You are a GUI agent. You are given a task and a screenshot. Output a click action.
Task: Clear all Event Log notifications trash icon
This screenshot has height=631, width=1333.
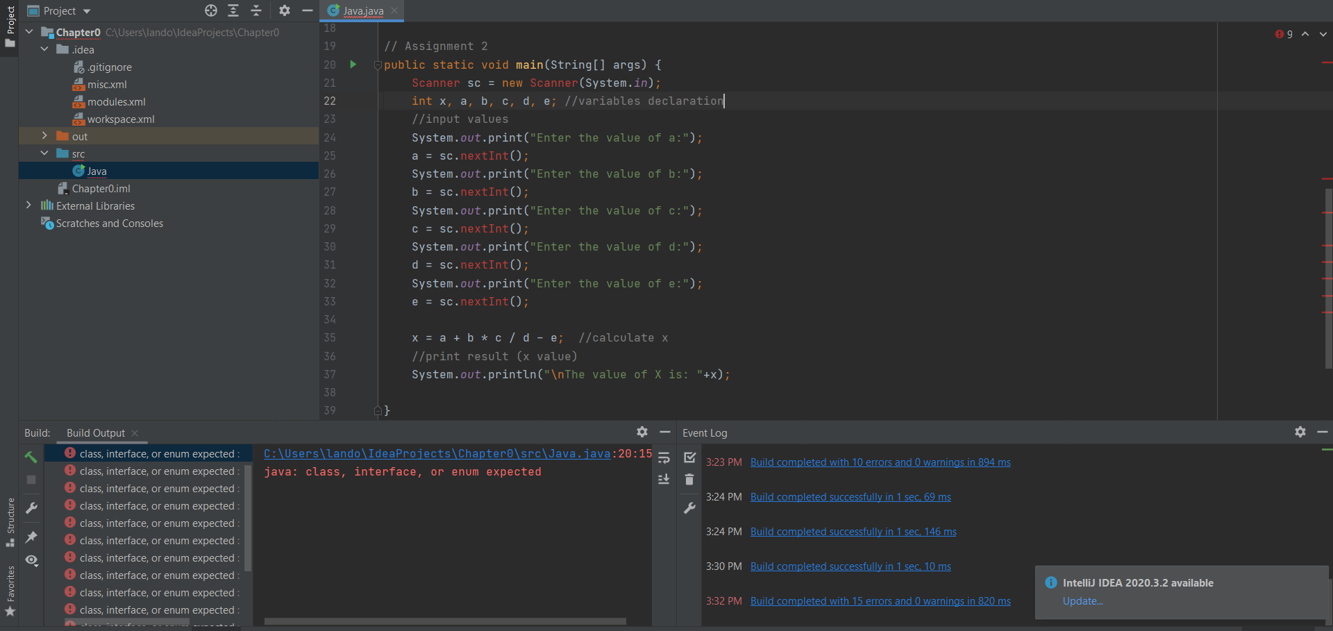coord(689,480)
